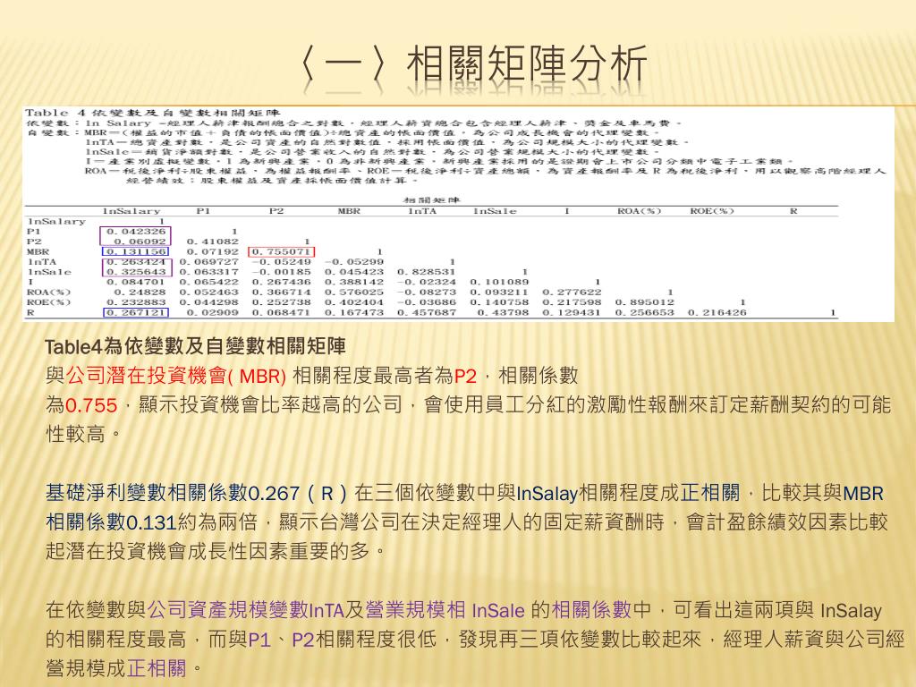Click the heading 'Table4為依變數及自變數相關矩陣'

point(195,346)
